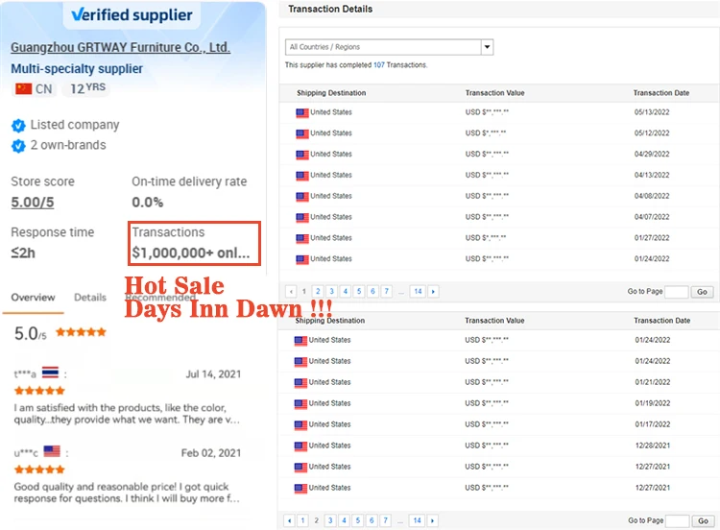This screenshot has height=530, width=720.
Task: Click the US flag in the 04/08/2022 row
Action: 302,197
